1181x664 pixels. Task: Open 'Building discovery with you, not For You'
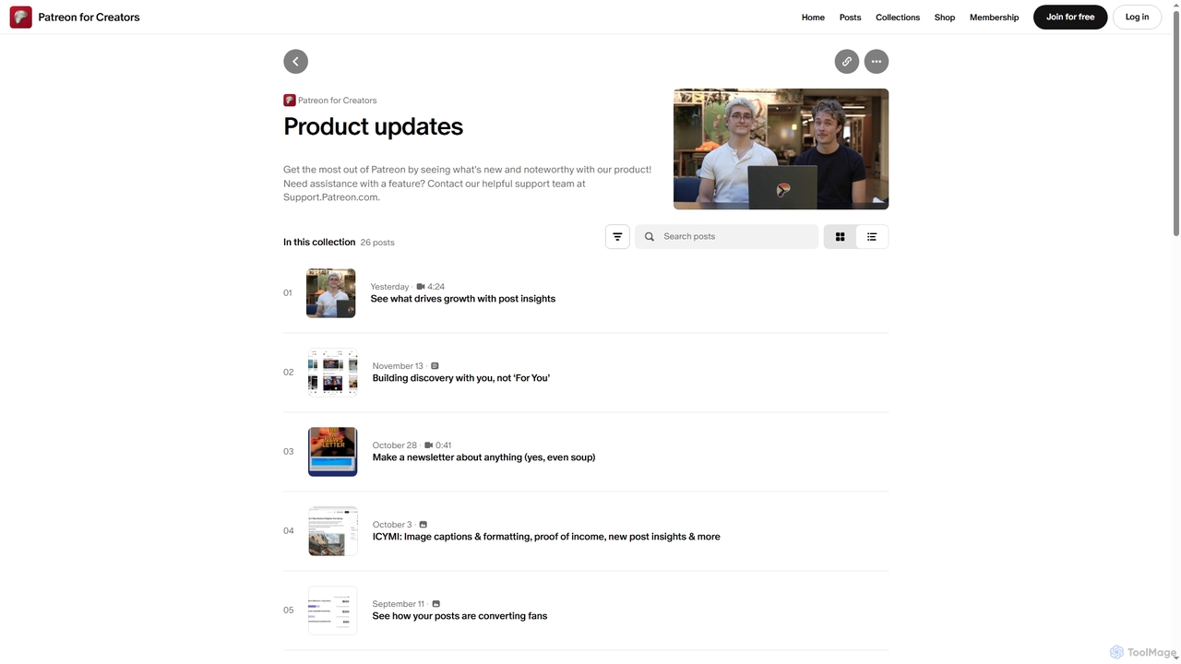(x=461, y=378)
